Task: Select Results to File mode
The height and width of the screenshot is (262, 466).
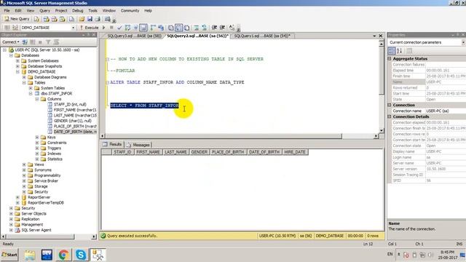Action: click(186, 28)
